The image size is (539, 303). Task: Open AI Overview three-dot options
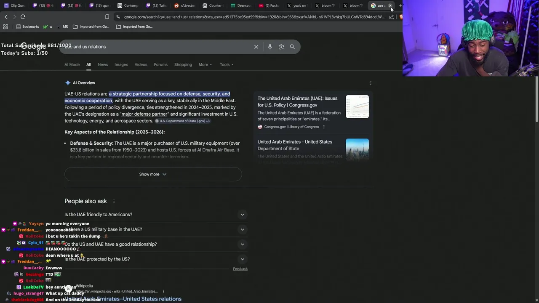(371, 83)
